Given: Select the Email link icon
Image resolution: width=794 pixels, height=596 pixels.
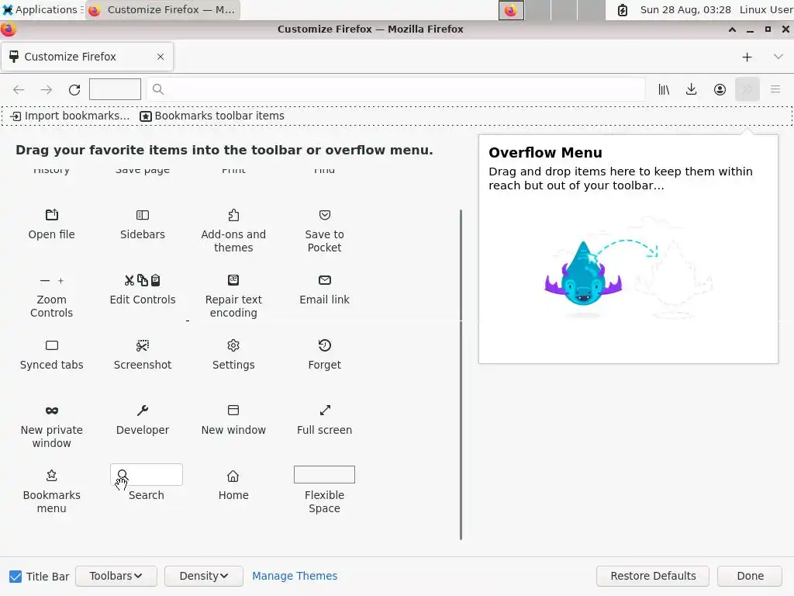Looking at the screenshot, I should click(325, 279).
